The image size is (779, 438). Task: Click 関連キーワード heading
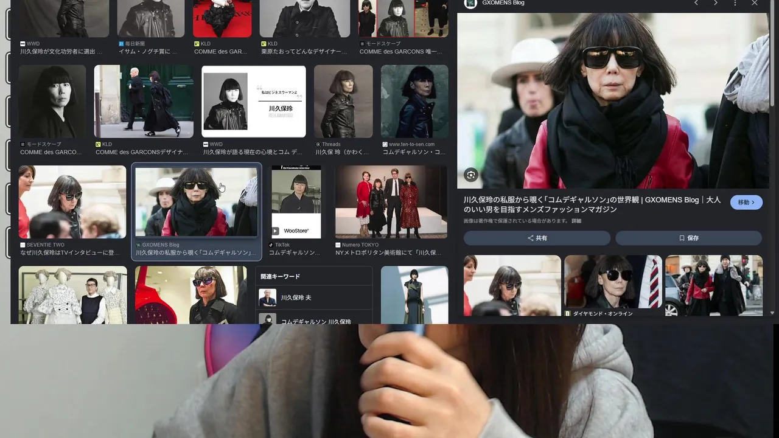(x=280, y=276)
